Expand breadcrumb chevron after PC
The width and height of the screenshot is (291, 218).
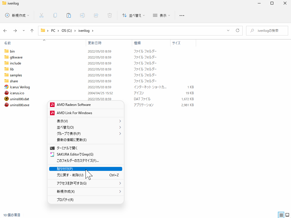(58, 31)
